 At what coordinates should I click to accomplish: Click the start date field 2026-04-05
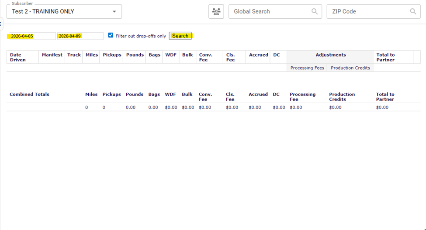point(31,36)
